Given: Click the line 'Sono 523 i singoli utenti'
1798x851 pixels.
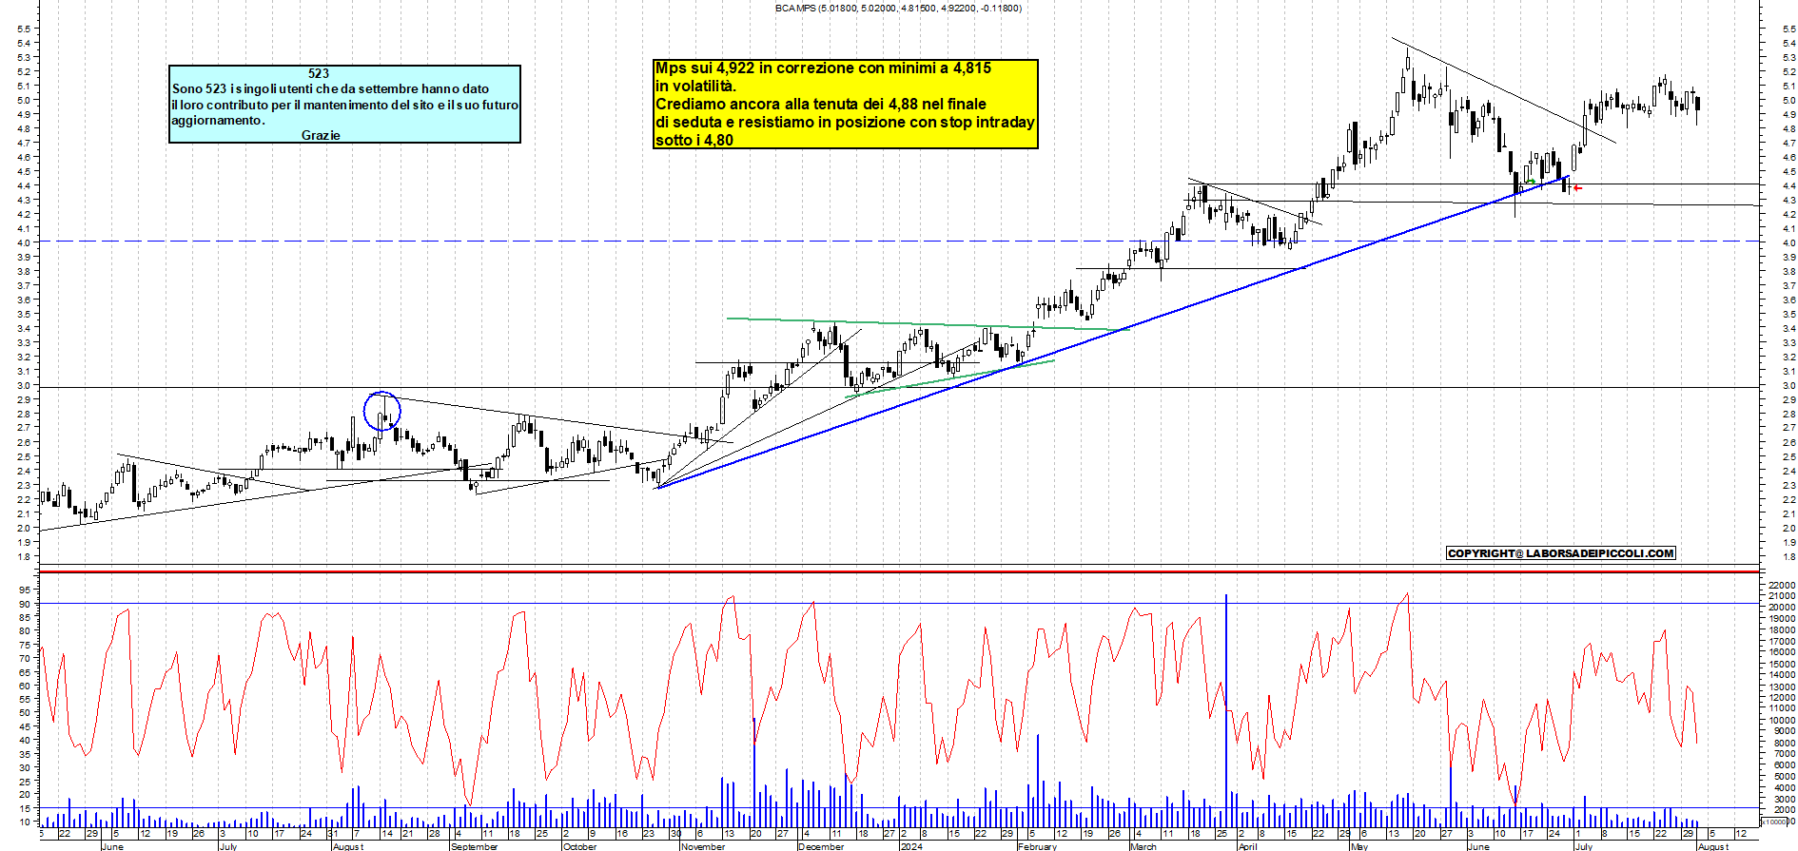Looking at the screenshot, I should pos(330,88).
